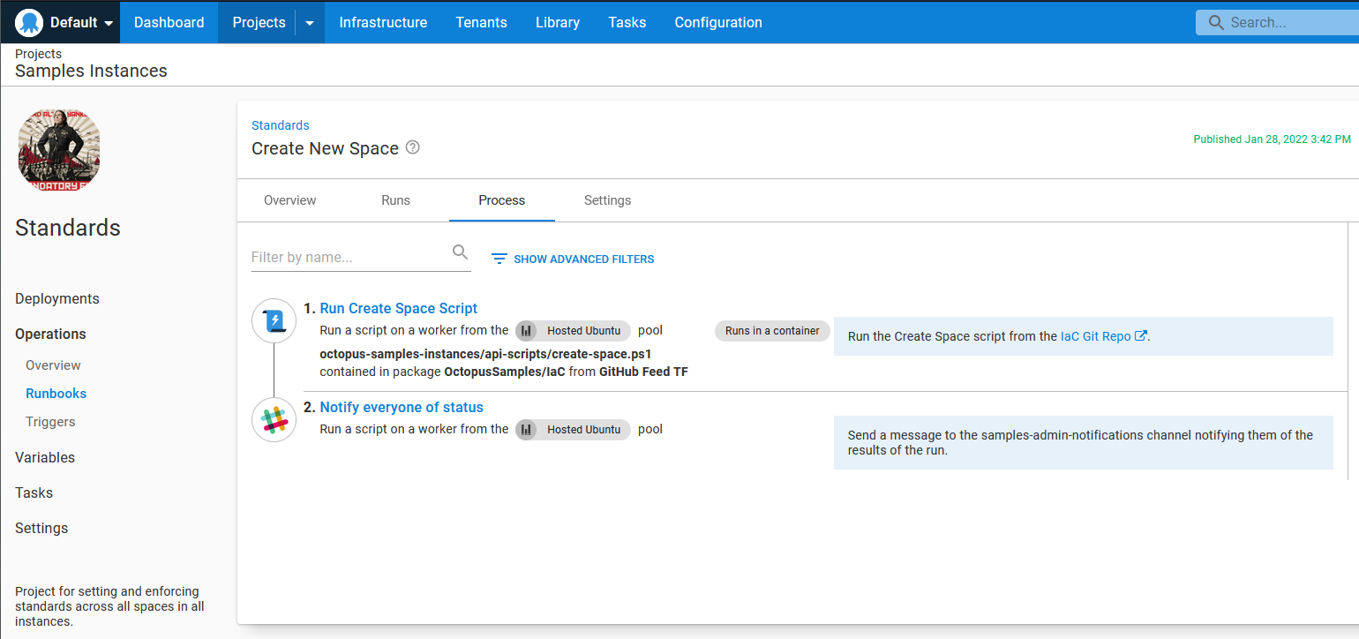This screenshot has height=639, width=1359.
Task: Click the Slack icon on the Notify step
Action: (274, 420)
